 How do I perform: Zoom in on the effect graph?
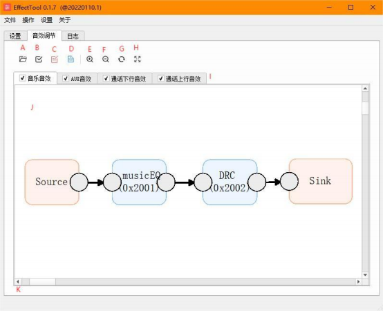click(90, 59)
